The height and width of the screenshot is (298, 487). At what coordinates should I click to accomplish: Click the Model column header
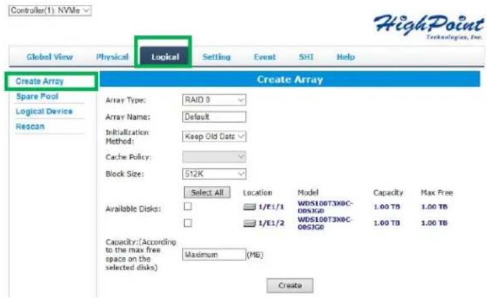[x=308, y=193]
